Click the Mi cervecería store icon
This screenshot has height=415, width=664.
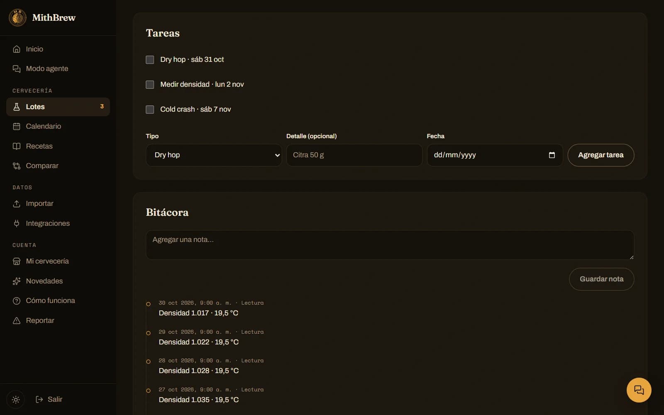(17, 261)
